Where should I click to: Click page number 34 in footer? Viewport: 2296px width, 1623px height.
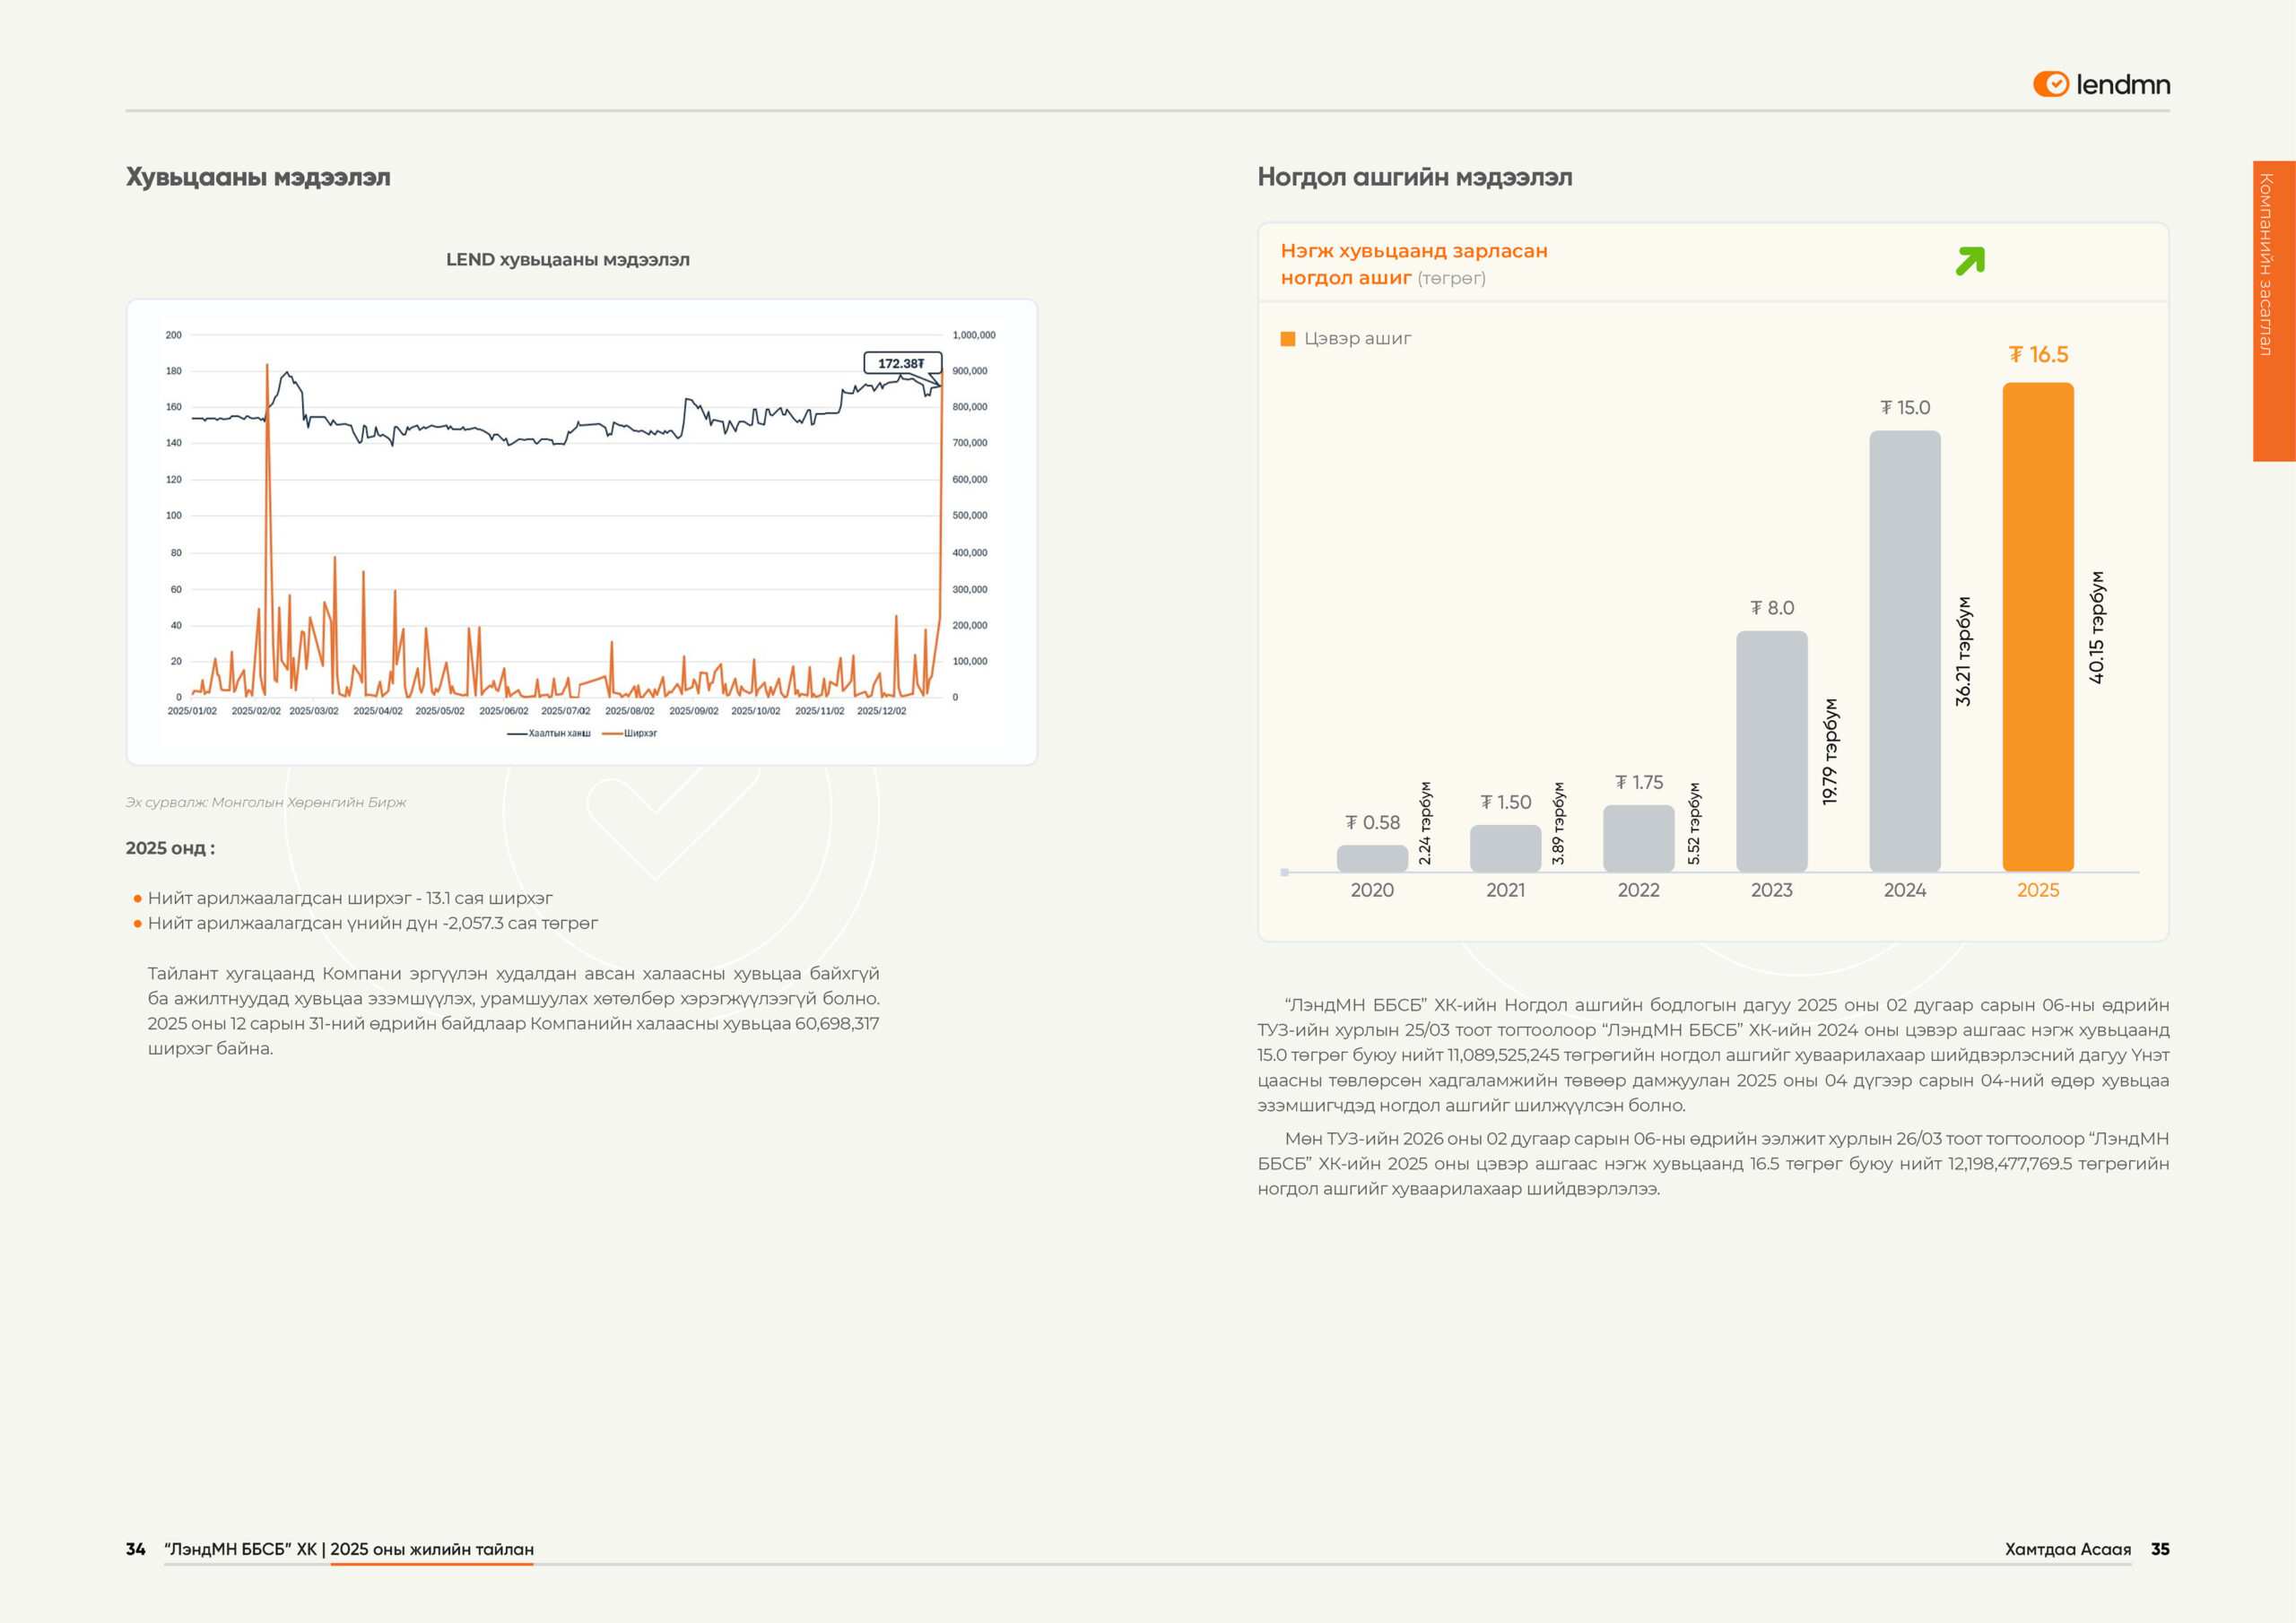[135, 1549]
